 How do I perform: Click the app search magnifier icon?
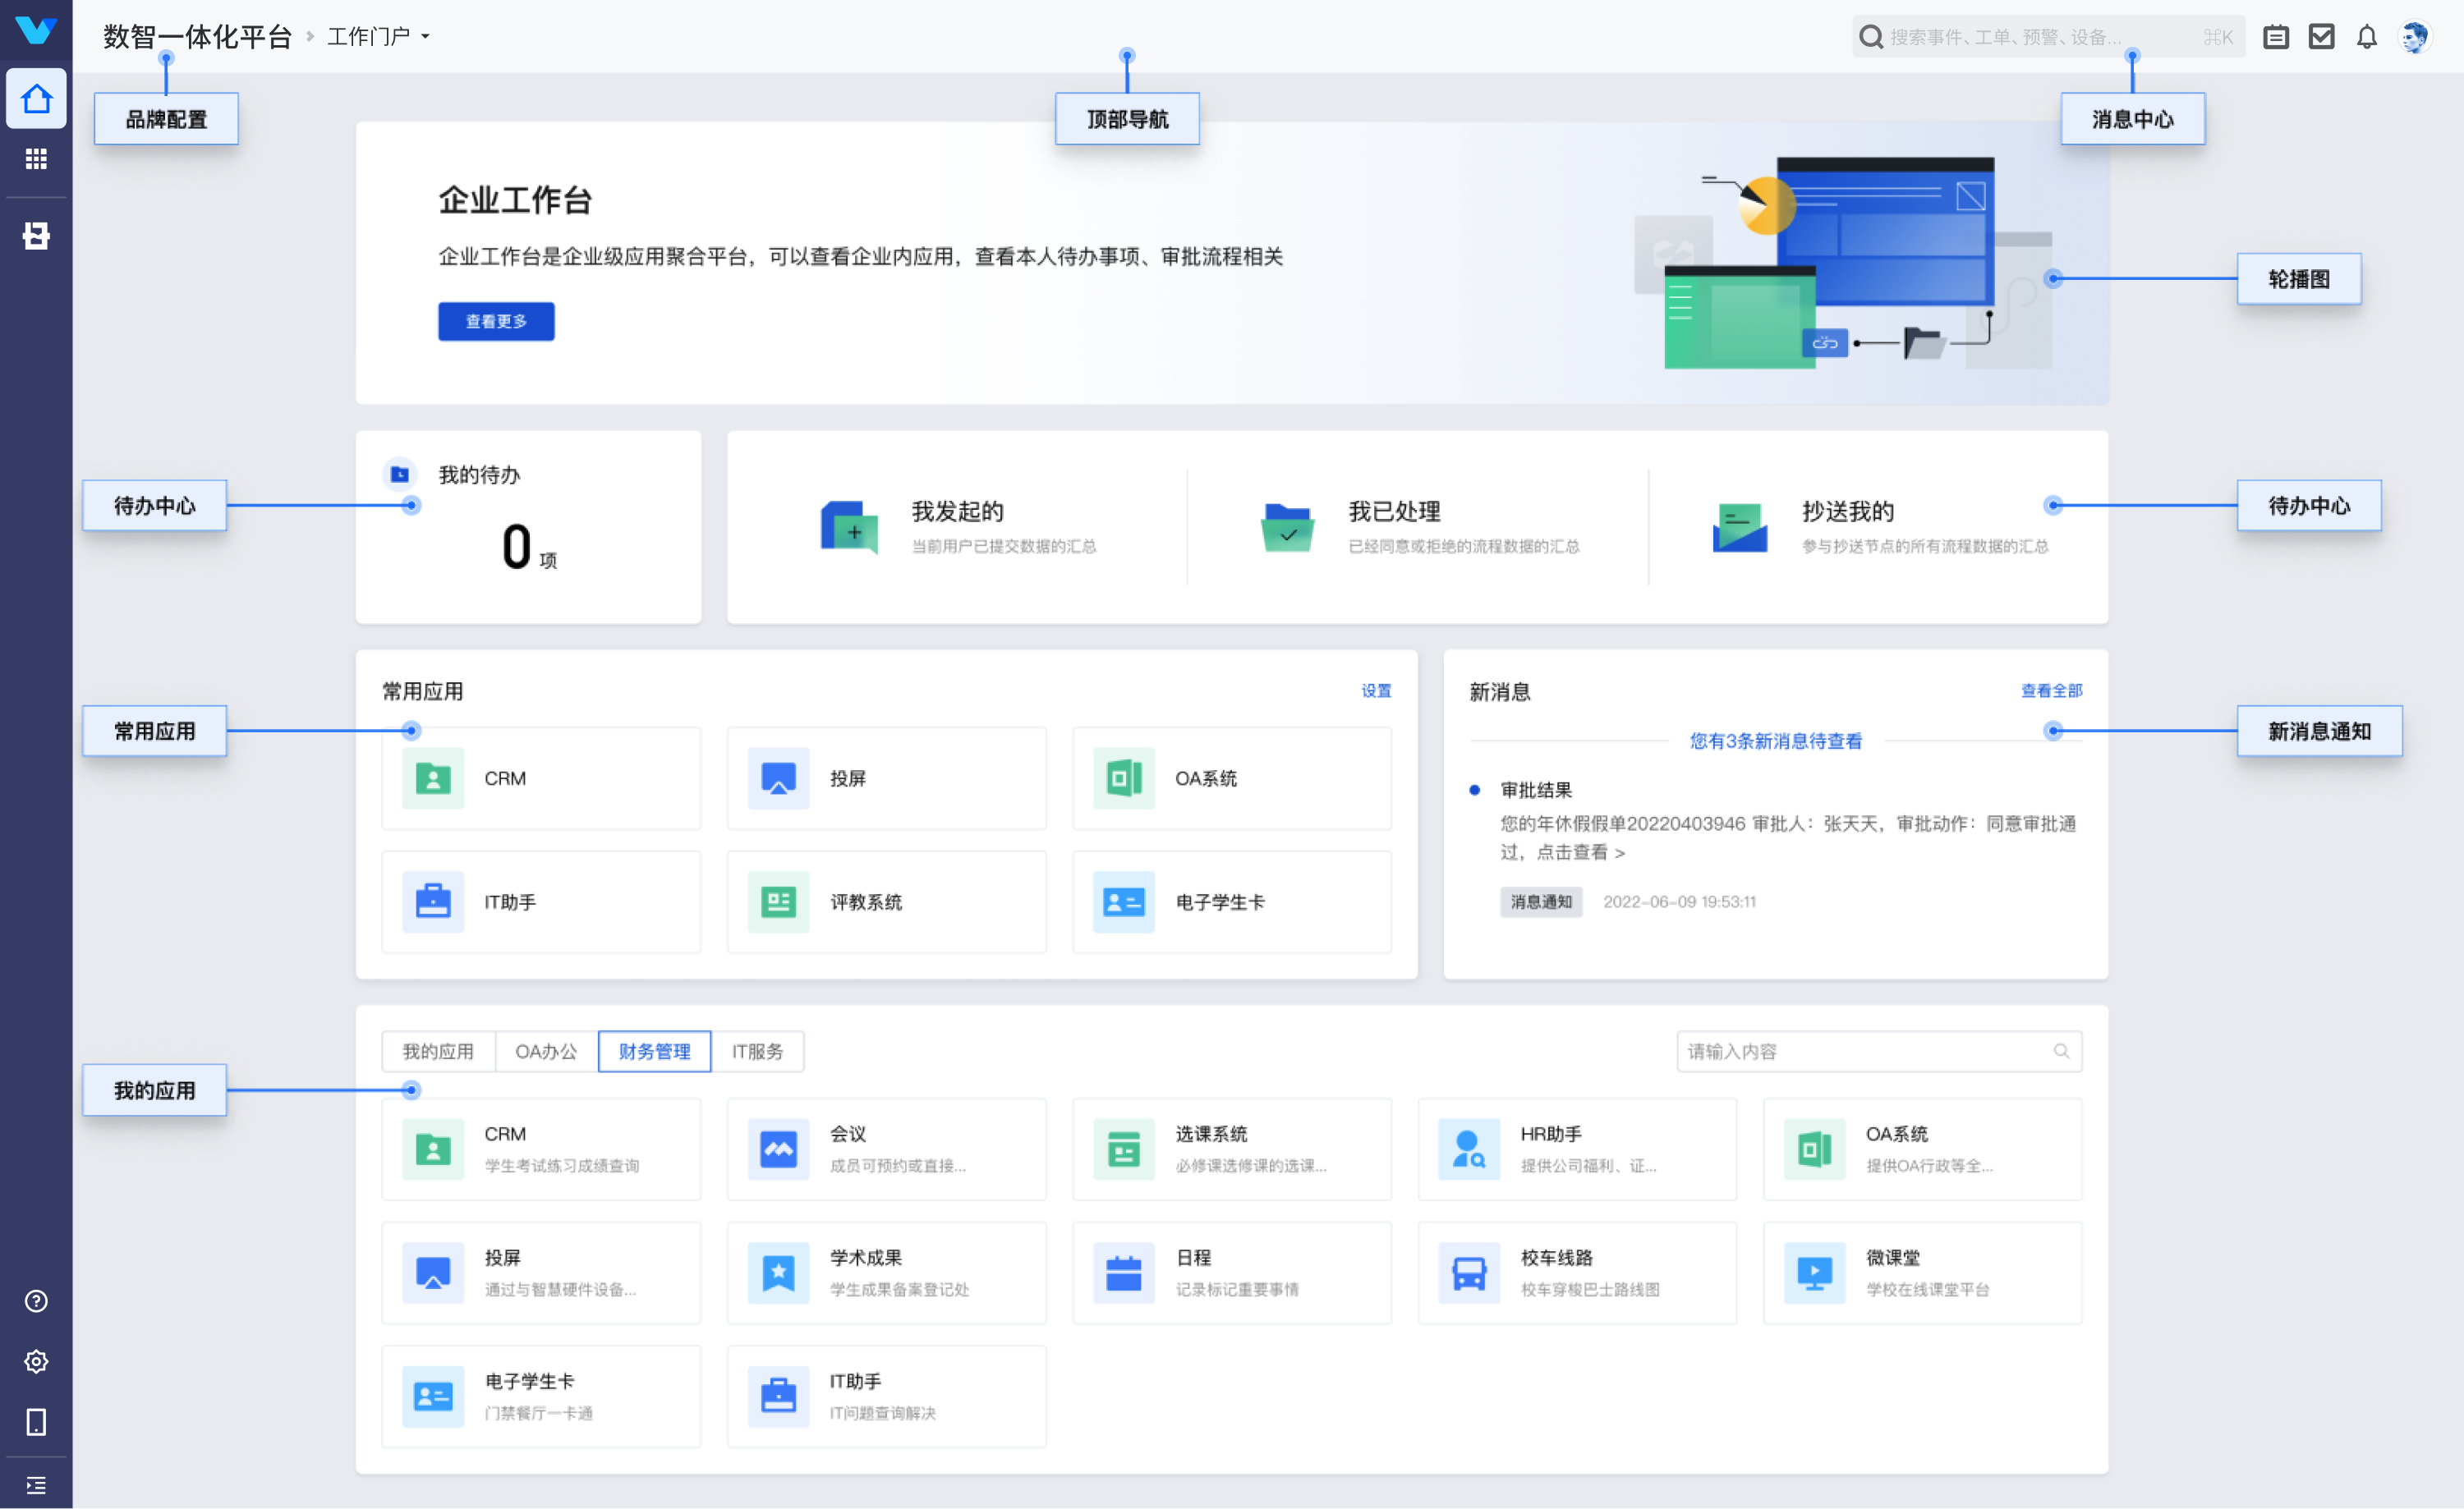click(2061, 1052)
